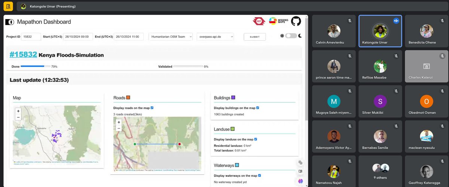This screenshot has width=449, height=187.
Task: Select Barnabas Samila's video tile
Action: point(380,137)
